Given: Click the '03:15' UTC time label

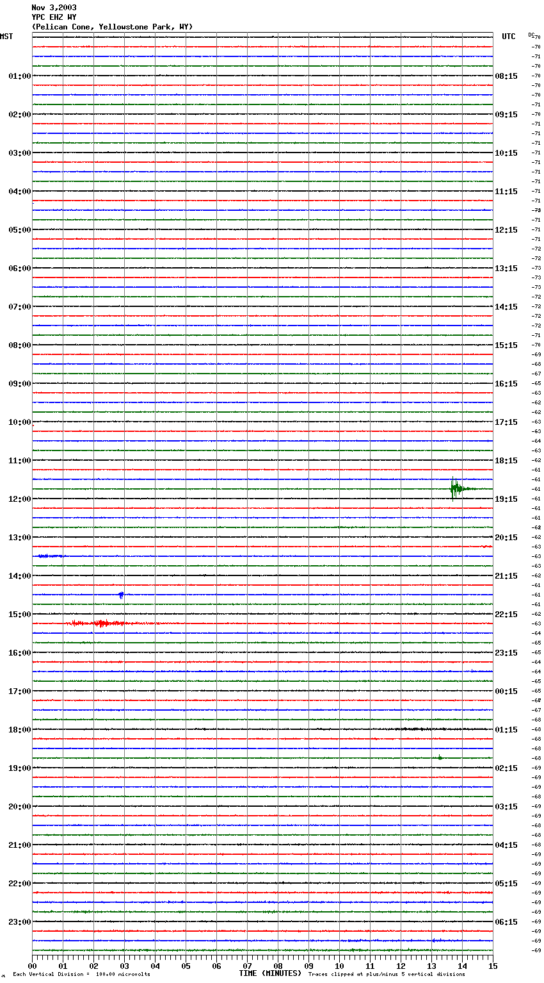Looking at the screenshot, I should pyautogui.click(x=506, y=807).
